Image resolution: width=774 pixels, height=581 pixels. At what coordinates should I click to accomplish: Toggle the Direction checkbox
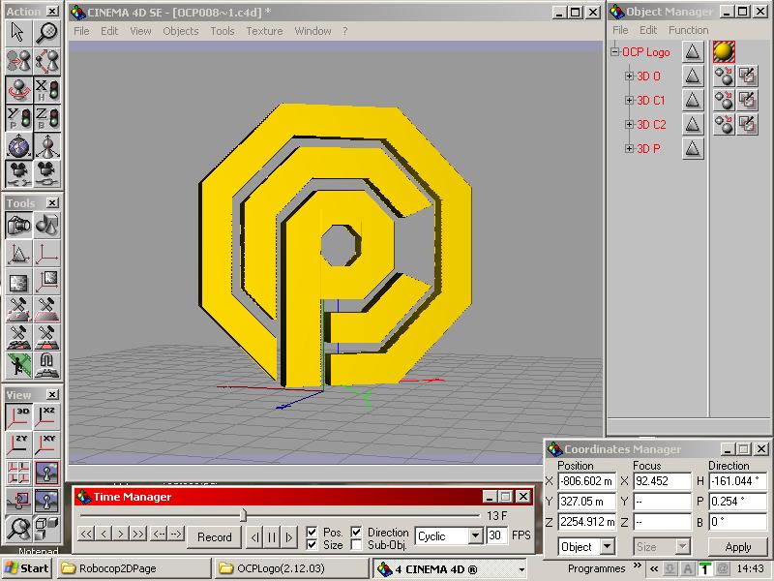click(357, 533)
